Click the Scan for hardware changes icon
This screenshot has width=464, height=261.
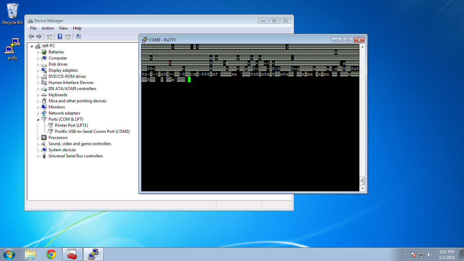78,36
